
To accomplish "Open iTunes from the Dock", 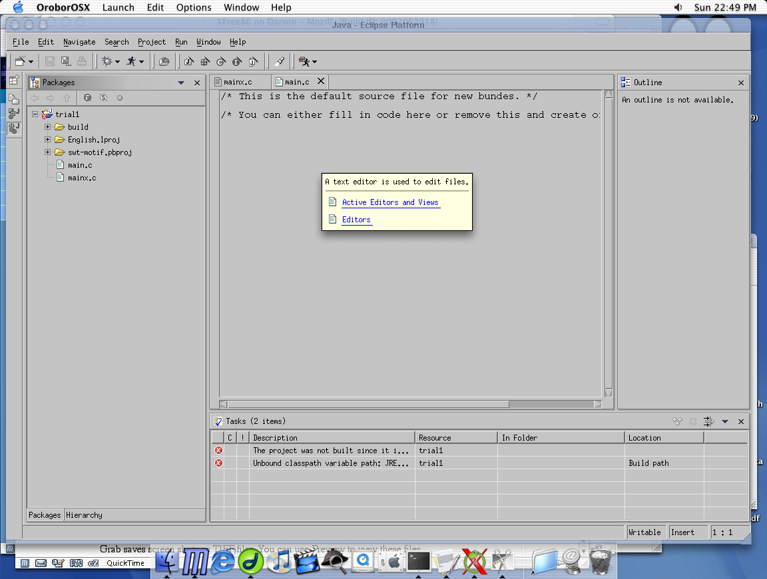I will [x=281, y=562].
